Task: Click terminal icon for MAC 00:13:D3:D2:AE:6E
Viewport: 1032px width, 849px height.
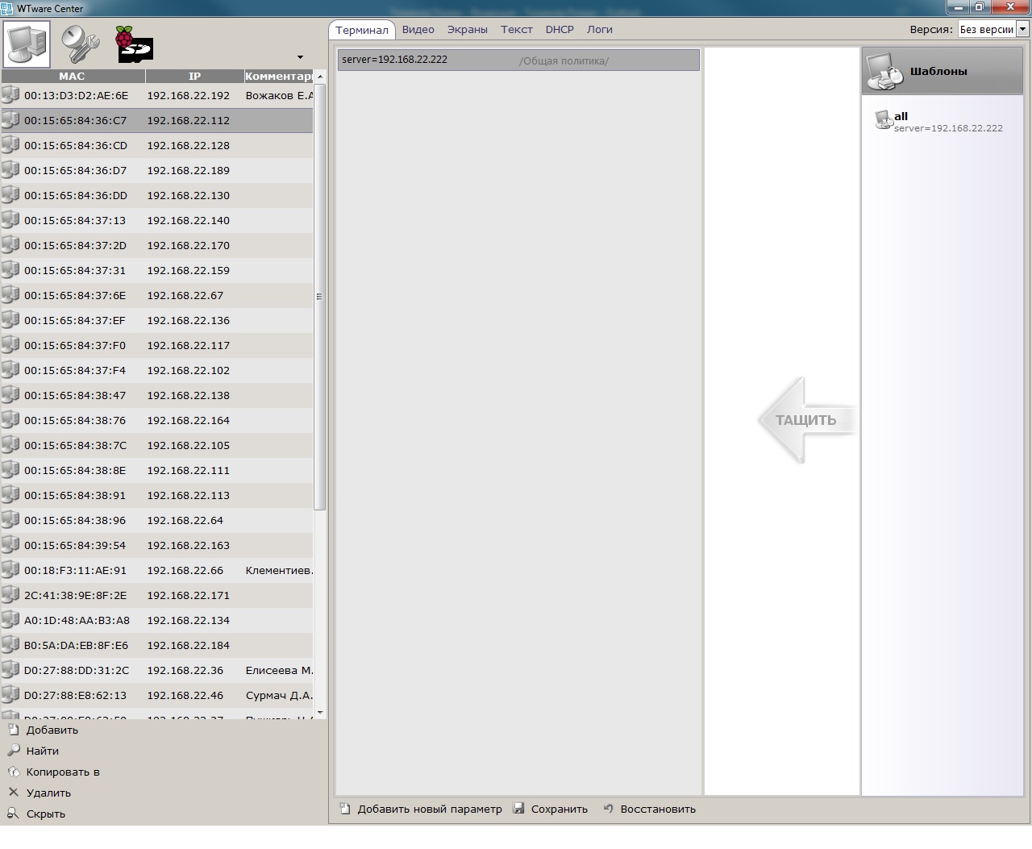Action: (10, 95)
